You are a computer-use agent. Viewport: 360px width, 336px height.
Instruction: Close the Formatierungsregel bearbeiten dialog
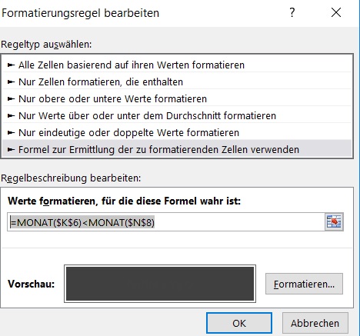tap(336, 12)
